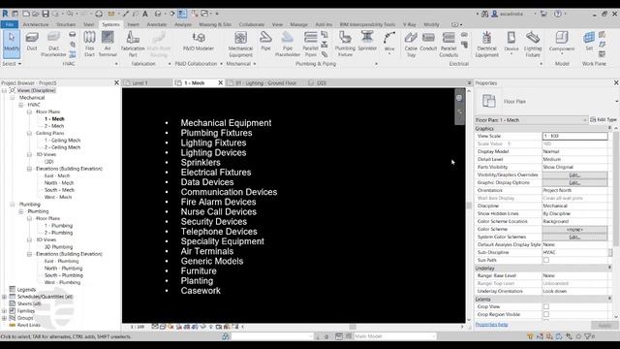Click Edit for Visibility/Graphics Overrides

(574, 174)
